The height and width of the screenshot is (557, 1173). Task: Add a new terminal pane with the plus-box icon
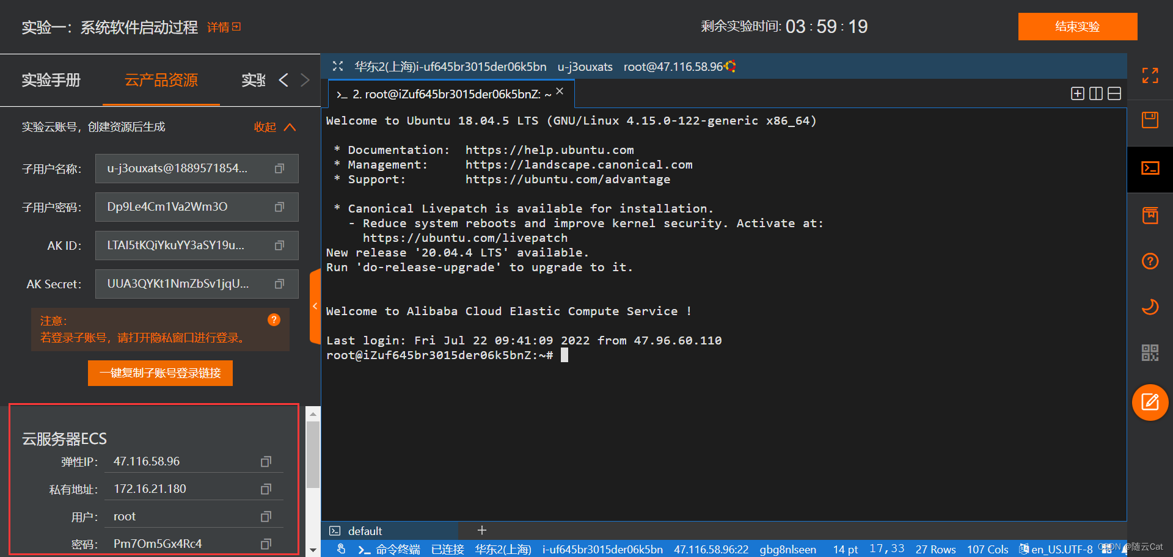point(1078,93)
